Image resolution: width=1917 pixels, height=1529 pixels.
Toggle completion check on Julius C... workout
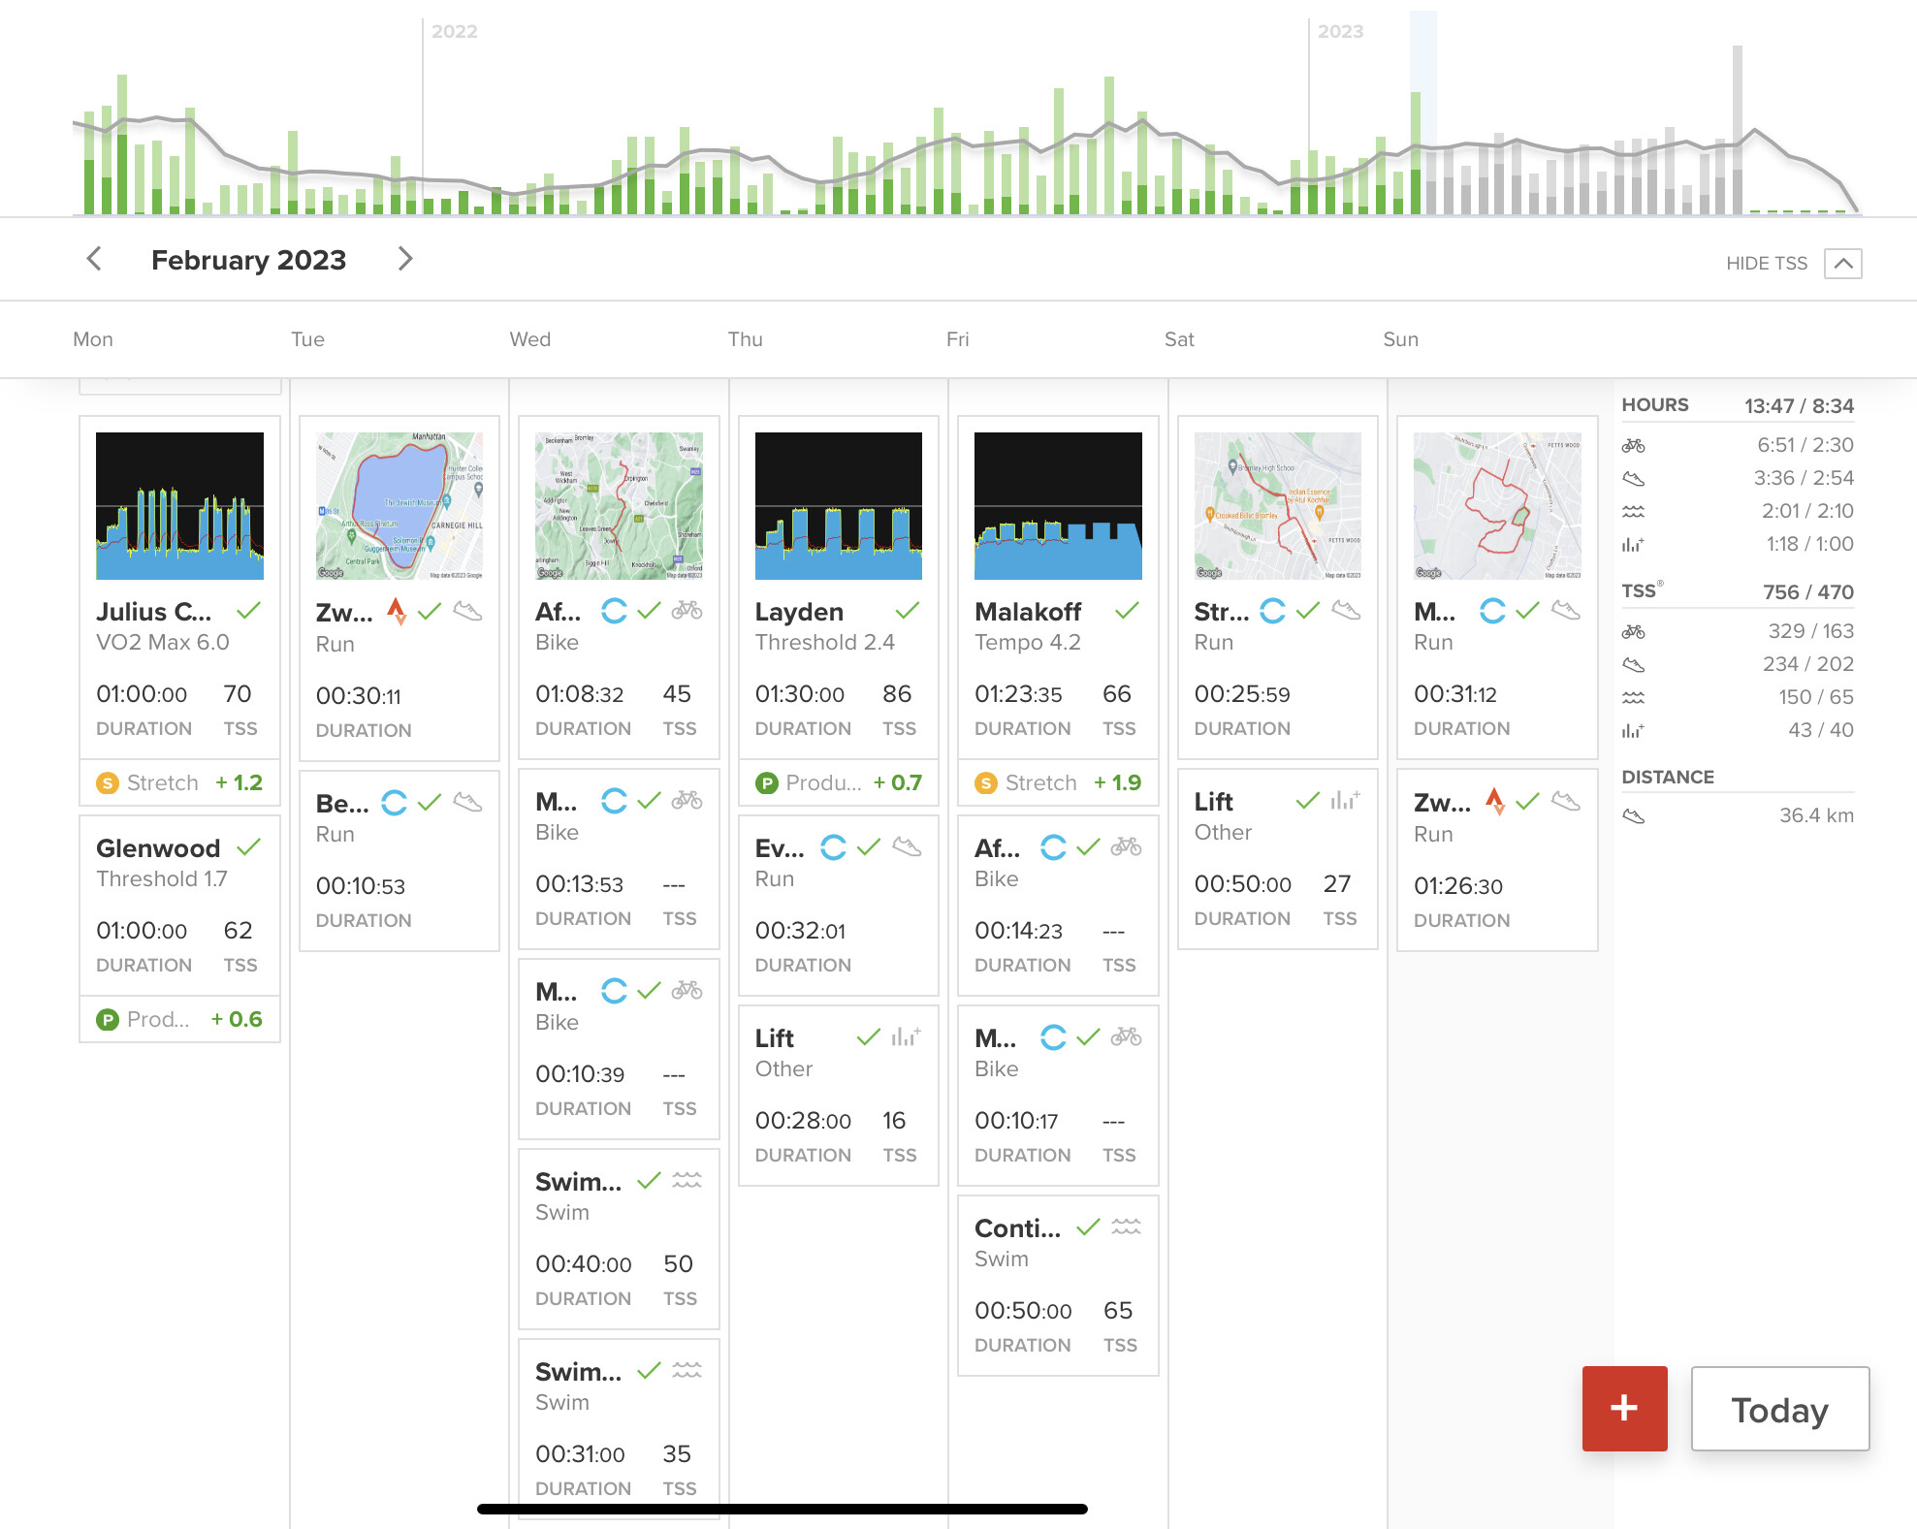pyautogui.click(x=249, y=610)
